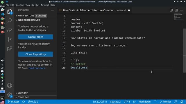This screenshot has height=104, width=186.
Task: Click the Chrome icon in the OS dock
Action: click(2, 18)
